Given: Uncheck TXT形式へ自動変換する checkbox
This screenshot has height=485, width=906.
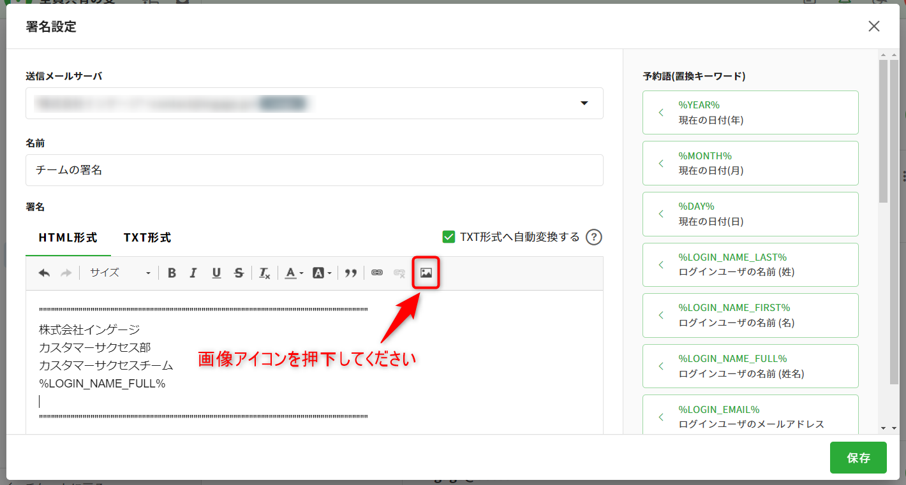Looking at the screenshot, I should 449,237.
